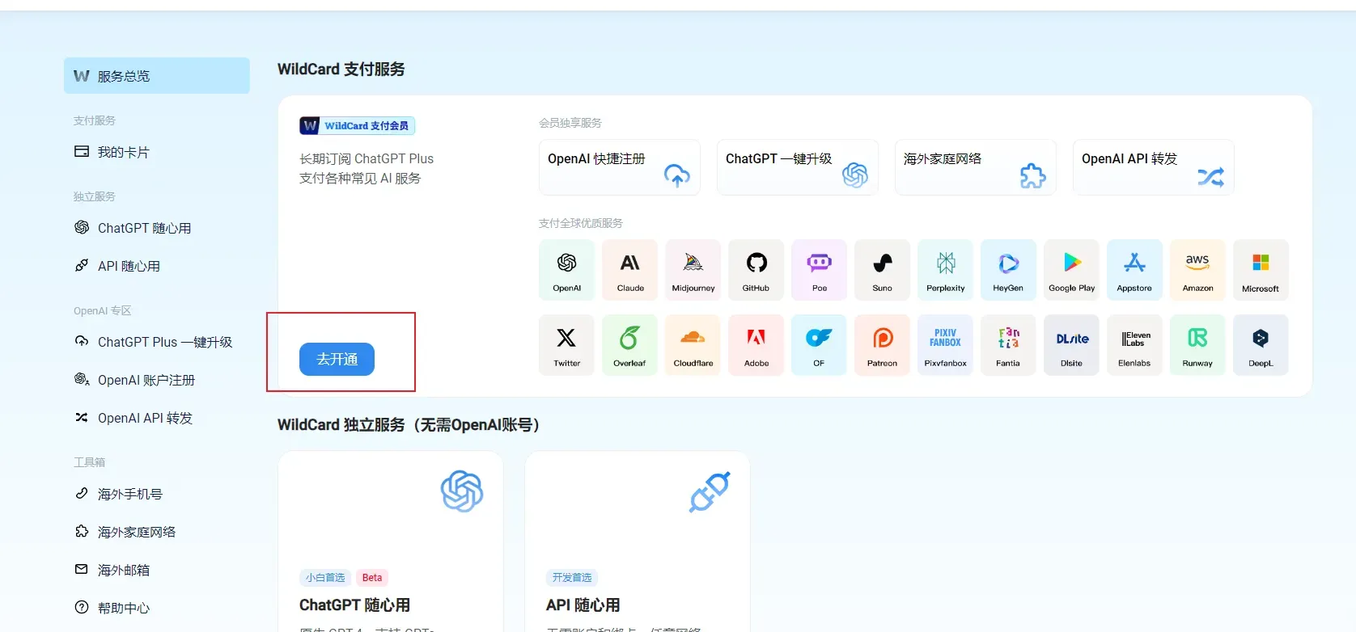Select the Suno service icon
Image resolution: width=1356 pixels, height=632 pixels.
coord(883,270)
